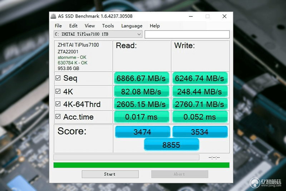Start the benchmark with the Start button
Screen dimensions: 286x191
point(110,174)
